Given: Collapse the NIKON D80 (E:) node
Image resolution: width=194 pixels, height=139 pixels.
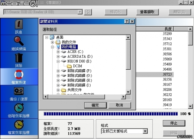Looking at the screenshot, I should click(58, 61).
